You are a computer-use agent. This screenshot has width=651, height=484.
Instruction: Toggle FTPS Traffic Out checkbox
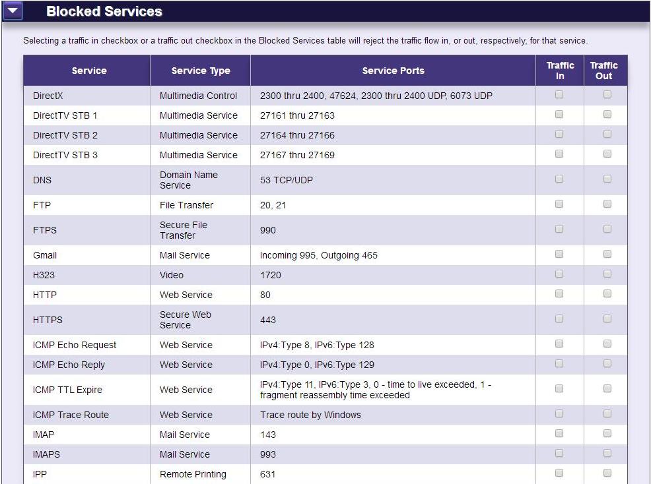[607, 229]
